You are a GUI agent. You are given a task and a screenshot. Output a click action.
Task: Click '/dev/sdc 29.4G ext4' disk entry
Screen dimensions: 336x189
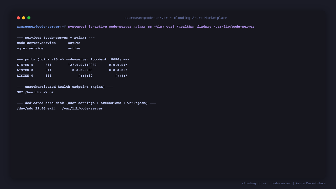tap(36, 108)
